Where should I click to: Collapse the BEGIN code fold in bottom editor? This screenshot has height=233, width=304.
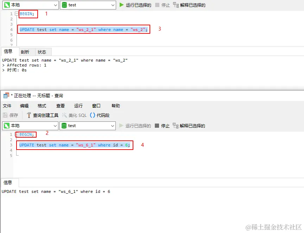point(17,134)
